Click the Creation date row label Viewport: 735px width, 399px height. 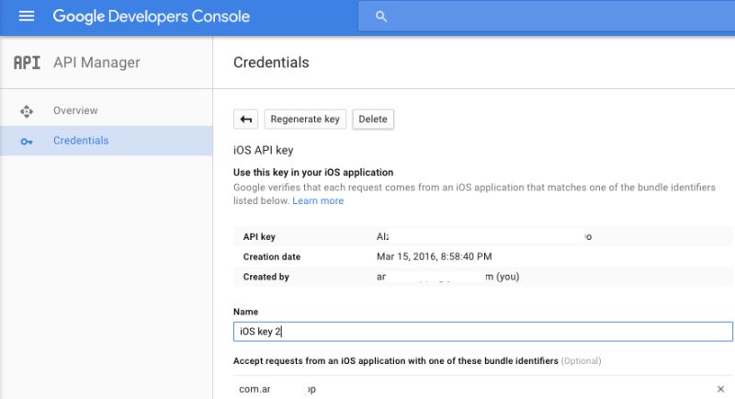(x=272, y=256)
